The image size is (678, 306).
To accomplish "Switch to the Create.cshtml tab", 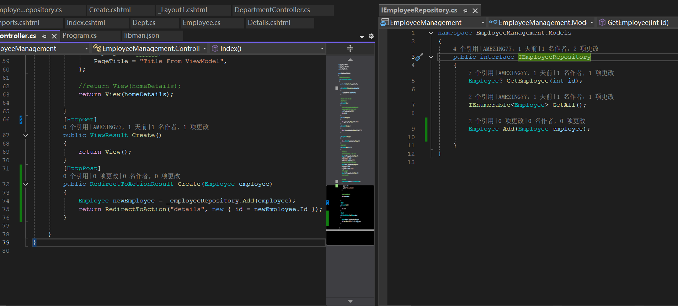I will (120, 10).
